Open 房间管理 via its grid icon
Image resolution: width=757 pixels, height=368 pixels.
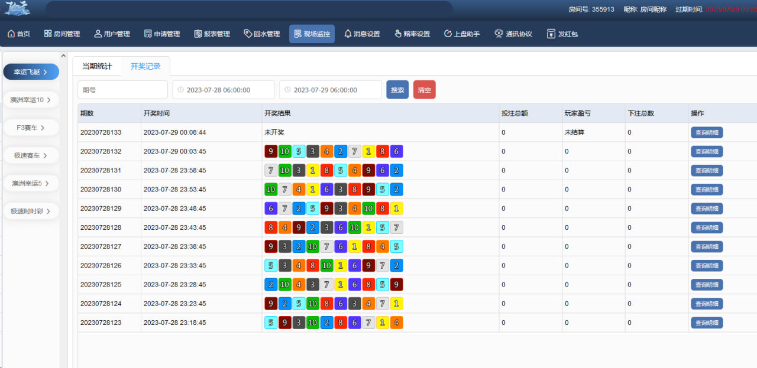[x=48, y=34]
